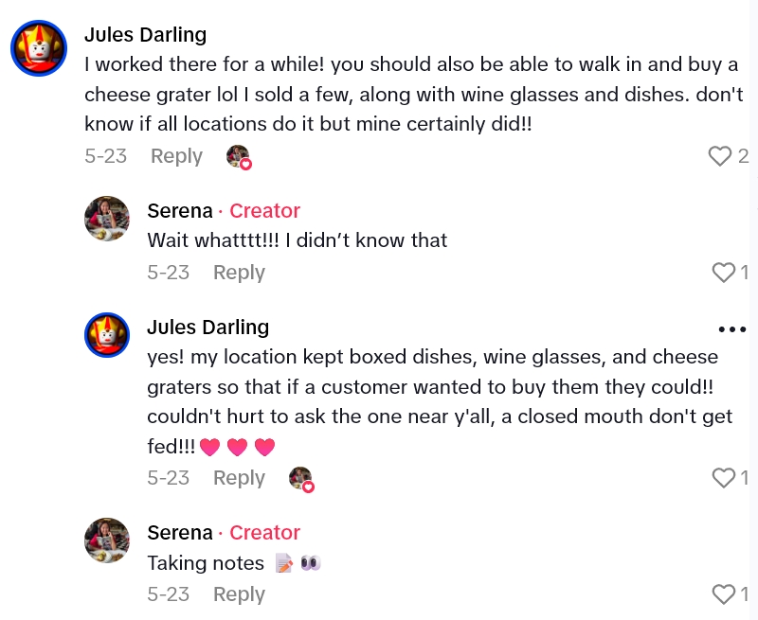758x620 pixels.
Task: Like Jules Darling's first comment
Action: pos(720,155)
